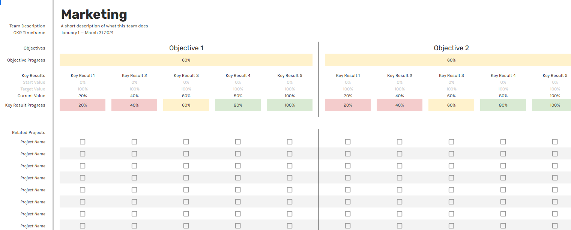Click the Objective 1 heading
Screen dimensions: 571x230
pyautogui.click(x=186, y=48)
